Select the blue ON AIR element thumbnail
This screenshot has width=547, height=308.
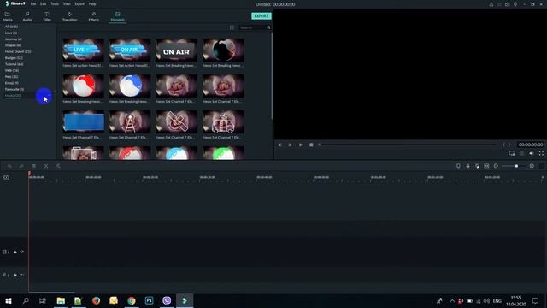point(130,50)
